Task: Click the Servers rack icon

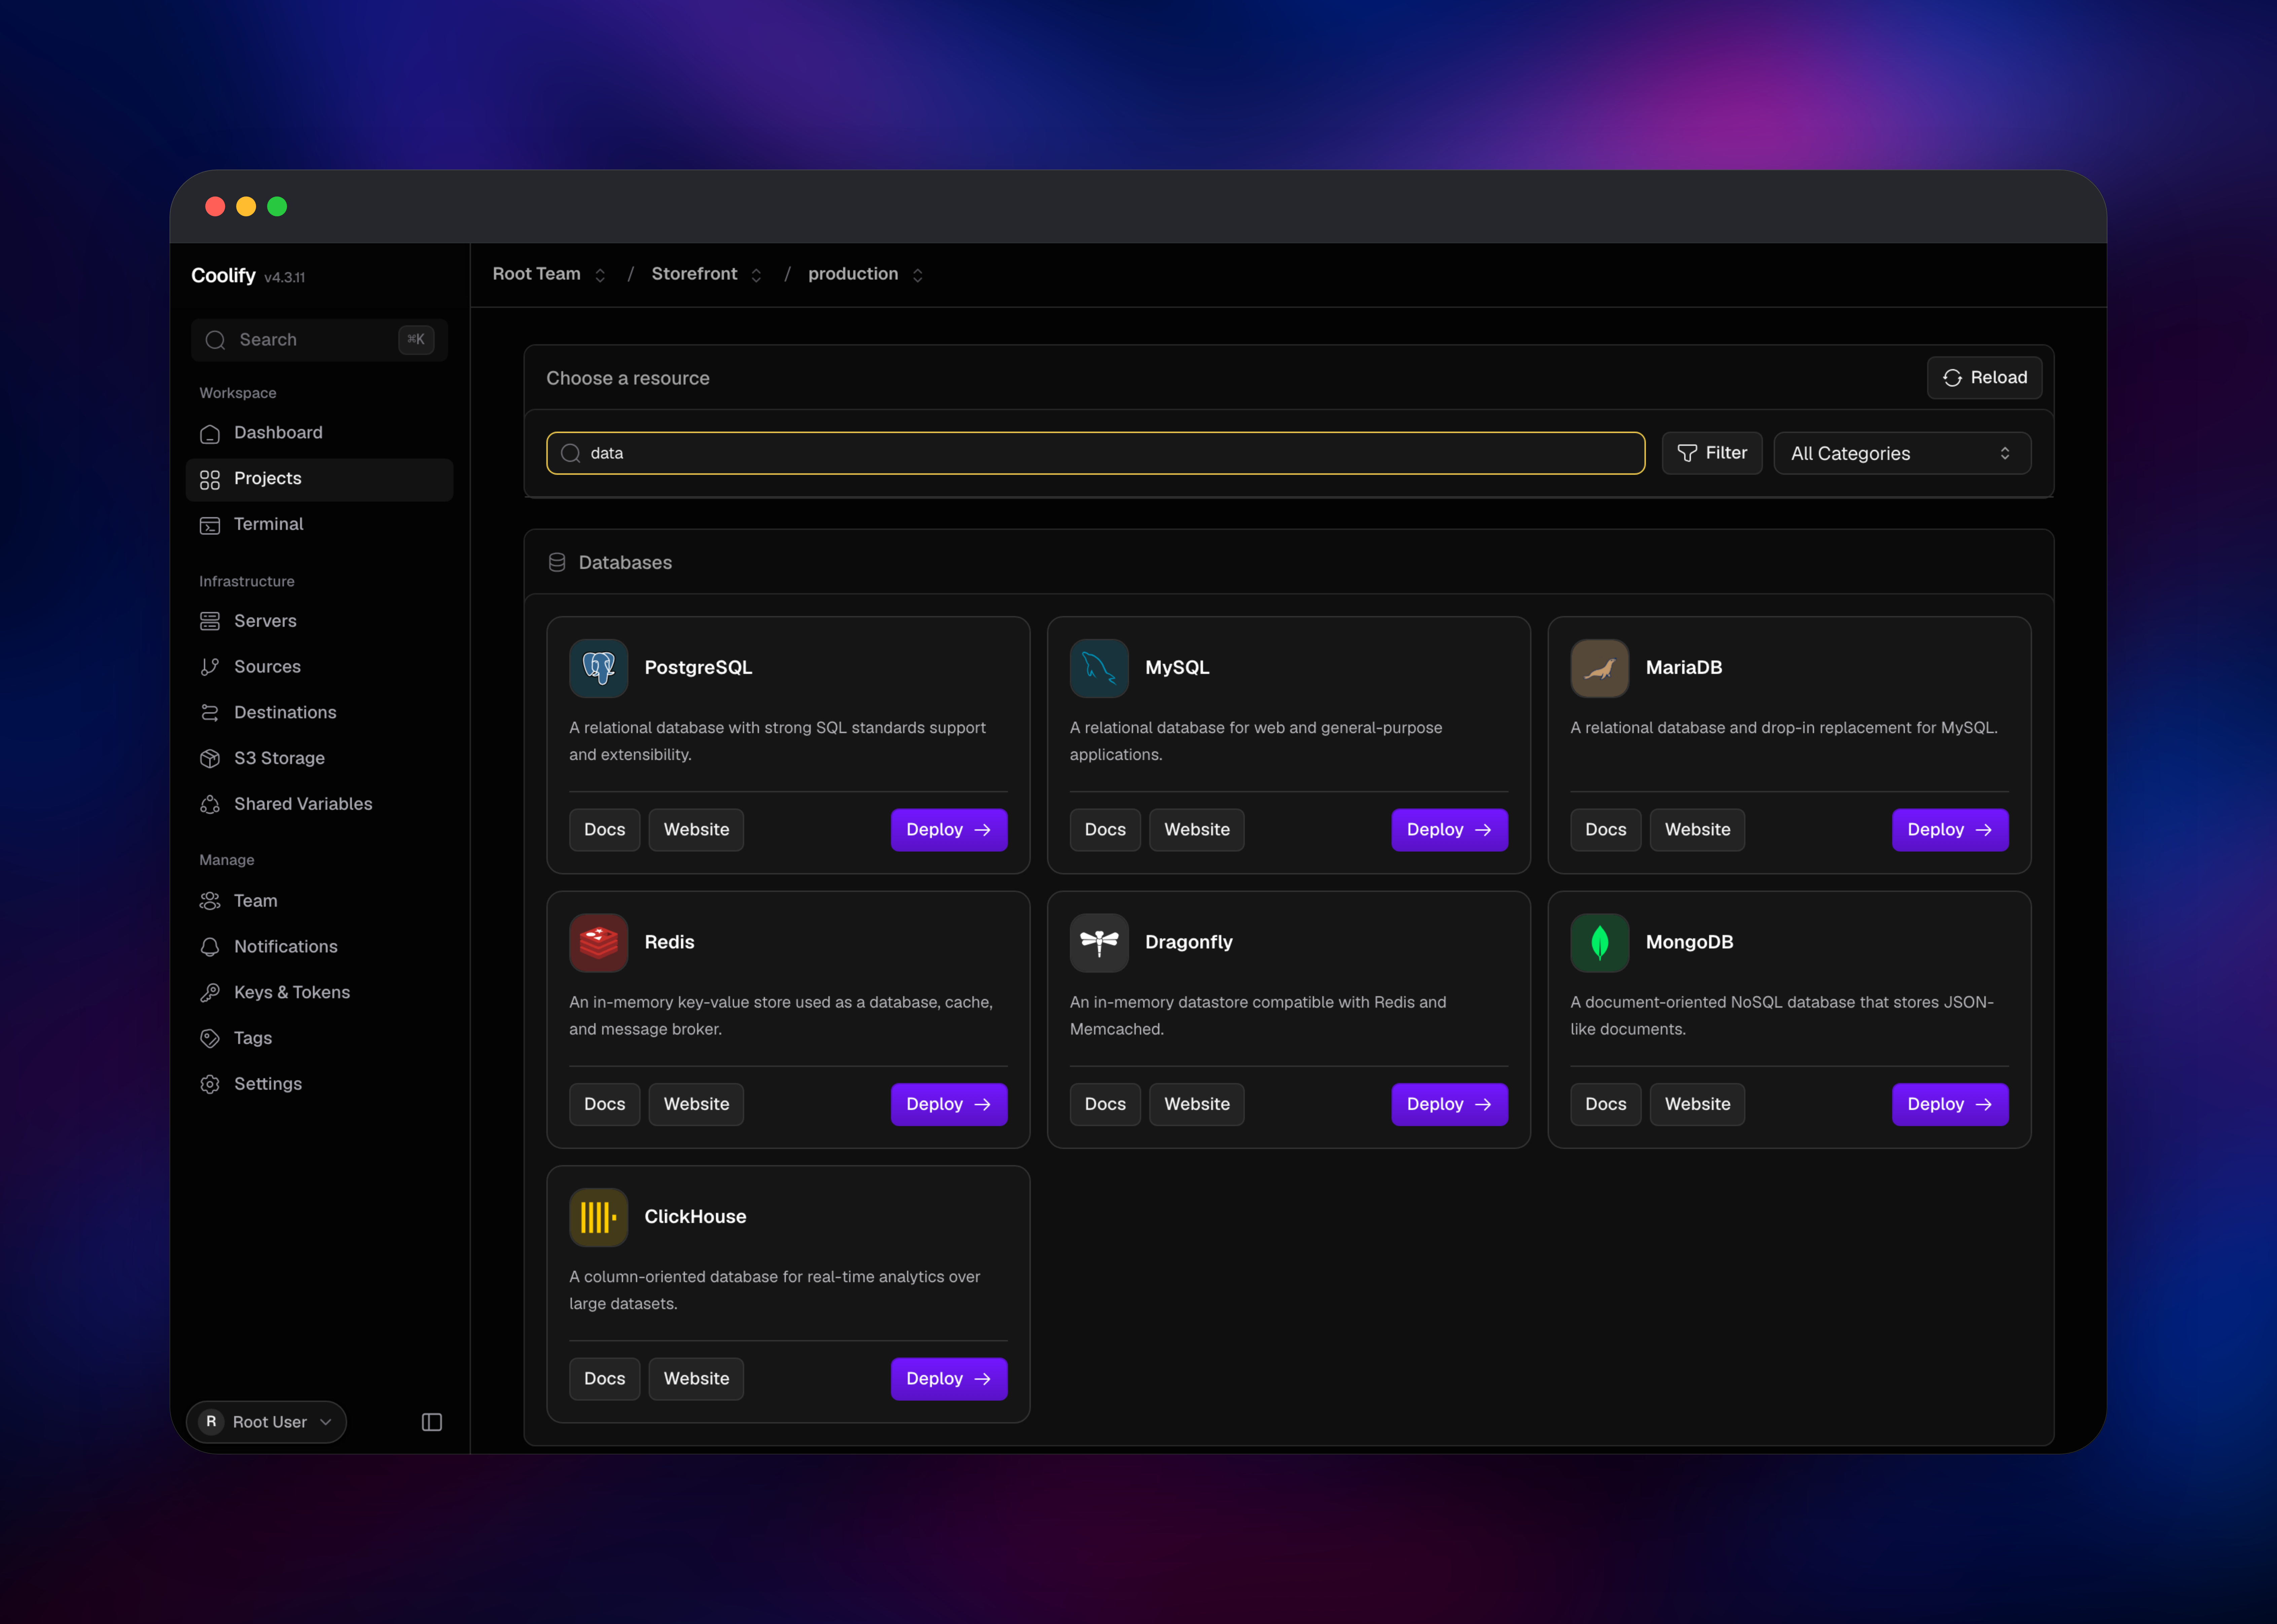Action: 210,621
